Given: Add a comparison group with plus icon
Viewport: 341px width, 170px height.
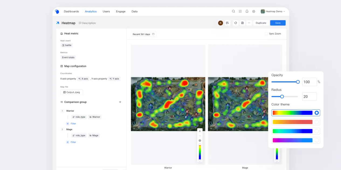Looking at the screenshot, I should click(120, 102).
